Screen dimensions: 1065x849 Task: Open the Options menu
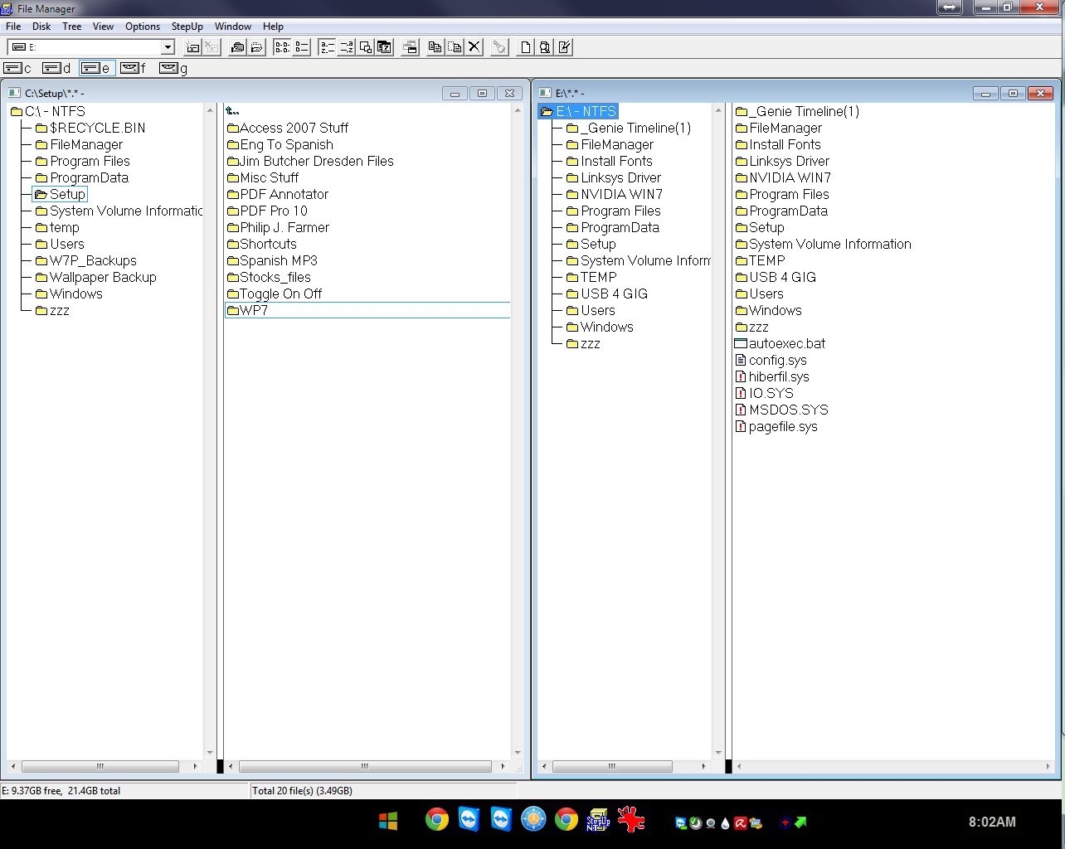pos(143,27)
